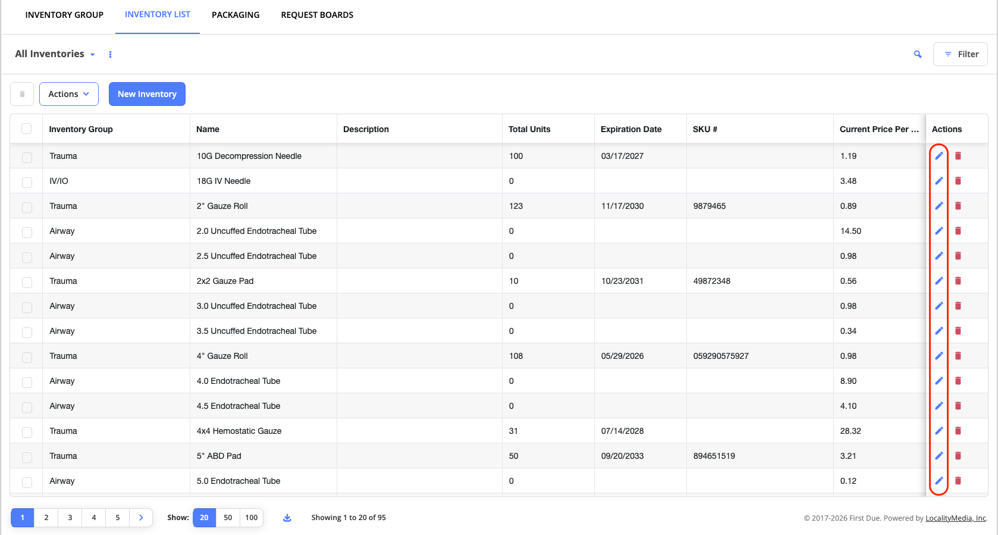
Task: Switch to the Packaging tab
Action: (236, 15)
